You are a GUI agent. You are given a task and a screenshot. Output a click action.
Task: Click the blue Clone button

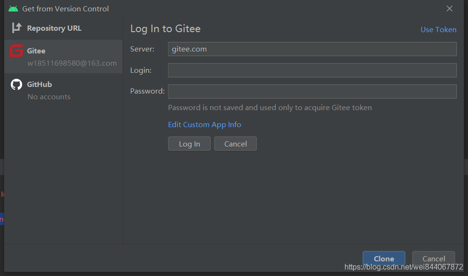(384, 259)
